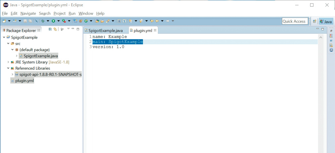Open the New wizard dropdown arrow
The image size is (335, 153).
click(9, 21)
